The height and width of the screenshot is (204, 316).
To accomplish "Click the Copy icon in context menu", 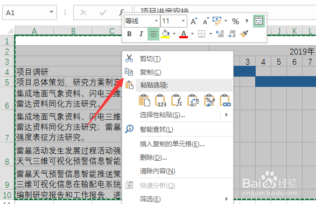I will (x=129, y=72).
